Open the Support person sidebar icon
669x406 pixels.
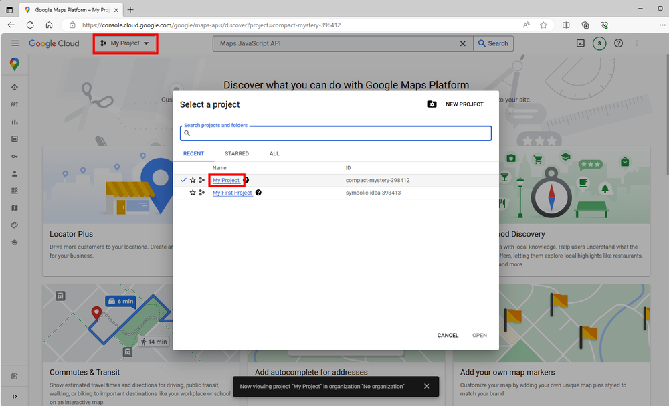(x=15, y=174)
